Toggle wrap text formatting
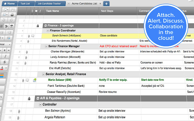The width and height of the screenshot is (194, 121). coord(8,38)
